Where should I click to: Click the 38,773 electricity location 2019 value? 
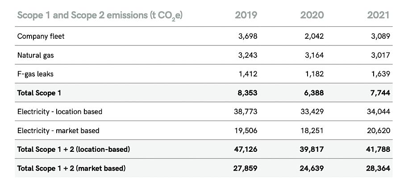246,111
